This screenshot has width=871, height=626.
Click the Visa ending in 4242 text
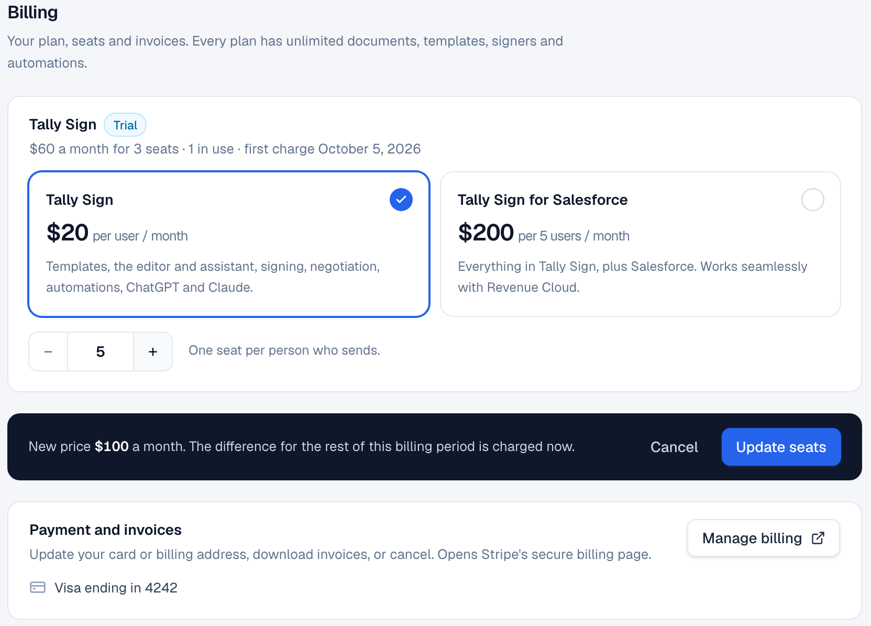tap(116, 588)
